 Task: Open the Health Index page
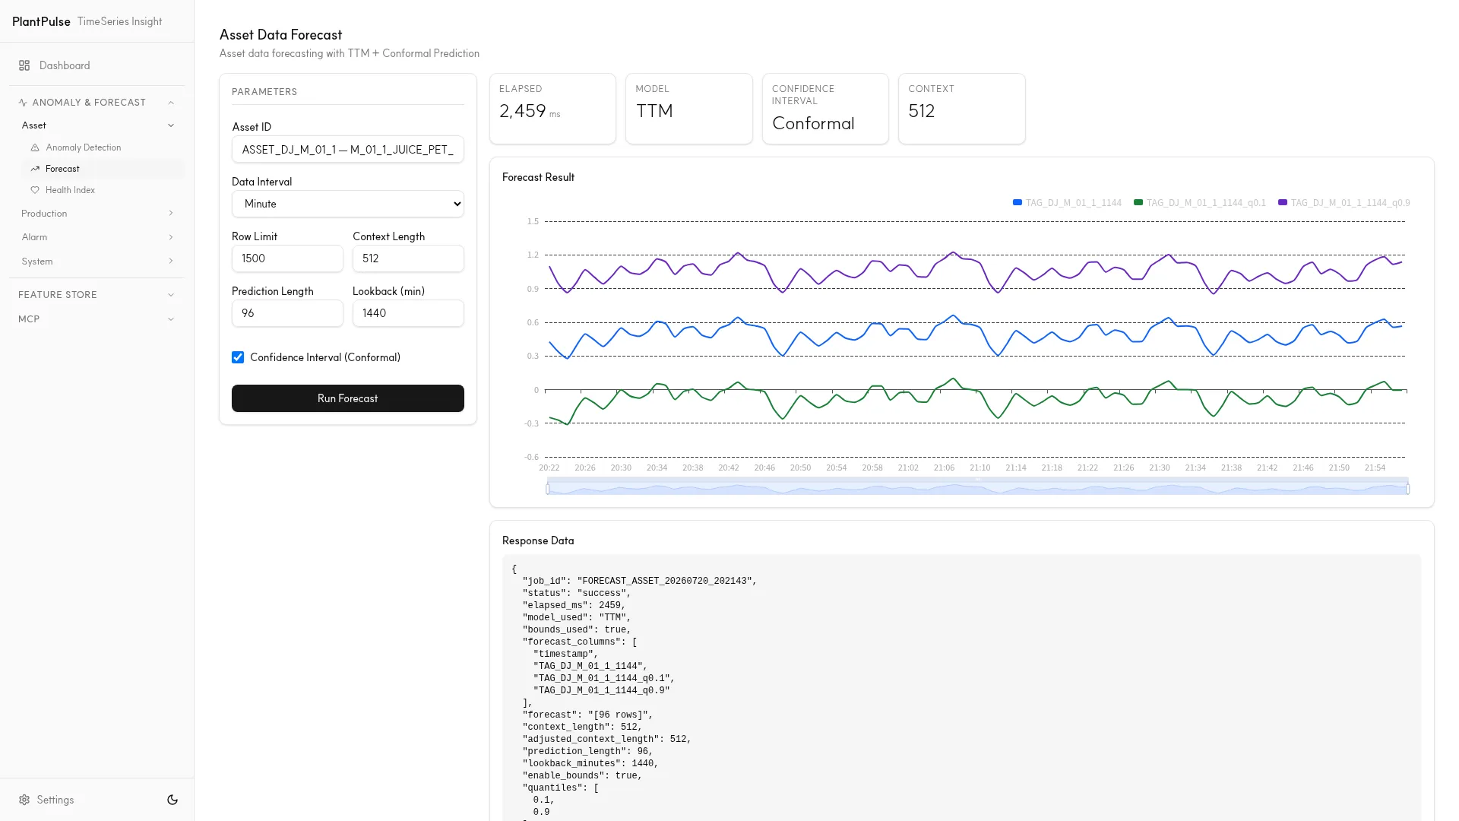click(103, 190)
